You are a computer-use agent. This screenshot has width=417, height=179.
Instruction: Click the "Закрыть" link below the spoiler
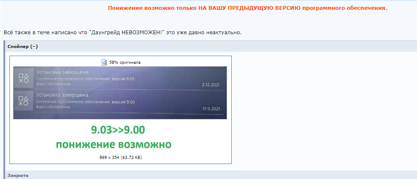coord(18,176)
